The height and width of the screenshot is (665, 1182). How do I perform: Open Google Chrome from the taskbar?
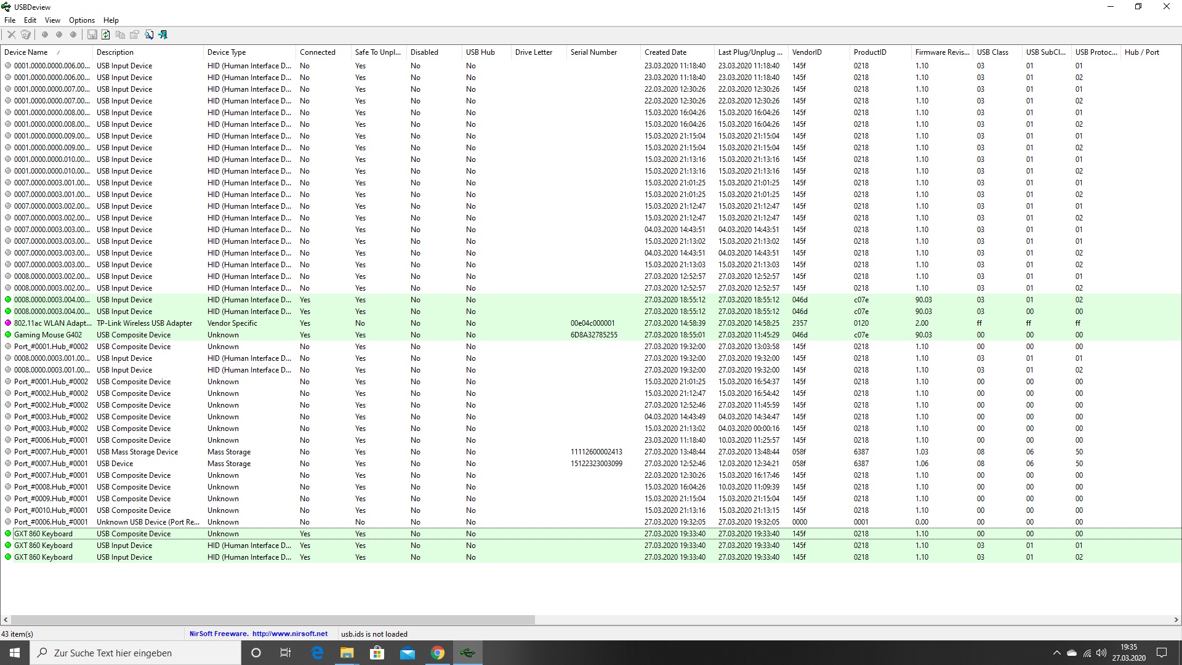pos(438,653)
